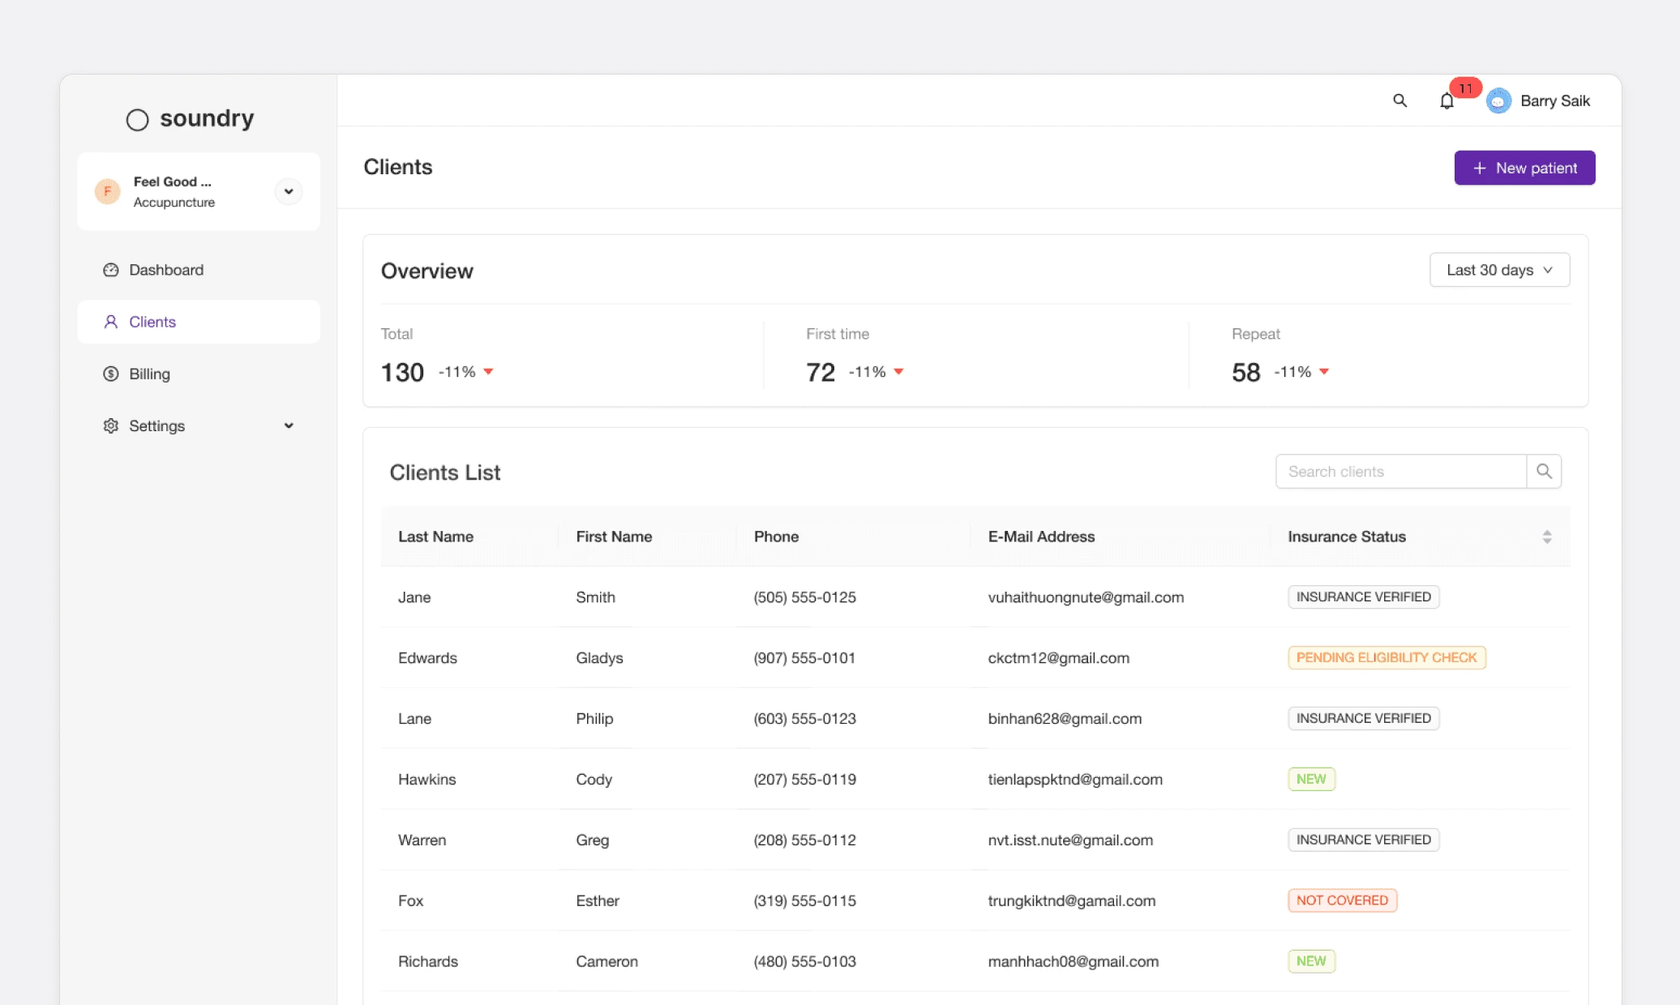This screenshot has width=1680, height=1005.
Task: Click the Settings gear icon in sidebar
Action: 111,426
